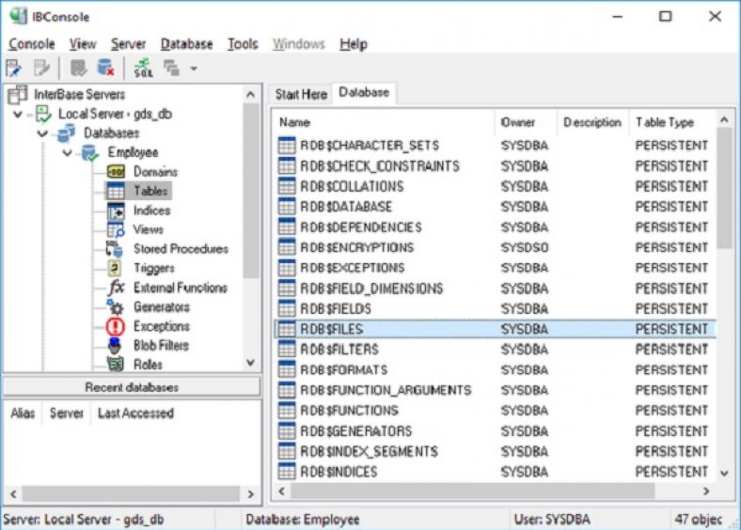The width and height of the screenshot is (741, 530).
Task: Switch to the Database tab
Action: [x=364, y=93]
